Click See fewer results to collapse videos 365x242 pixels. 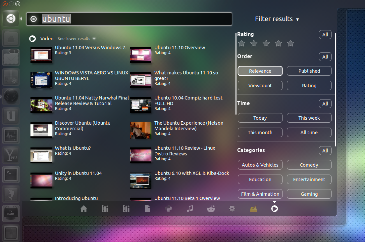click(x=77, y=39)
